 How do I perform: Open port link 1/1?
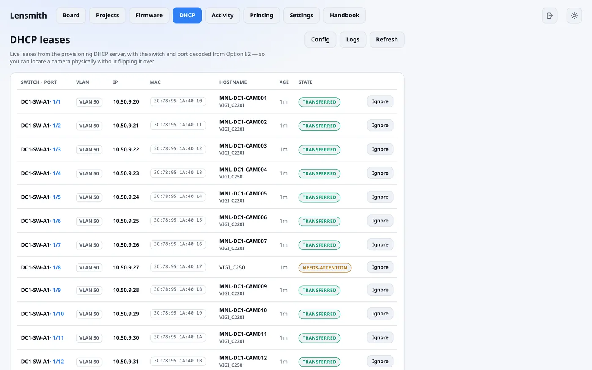tap(57, 102)
